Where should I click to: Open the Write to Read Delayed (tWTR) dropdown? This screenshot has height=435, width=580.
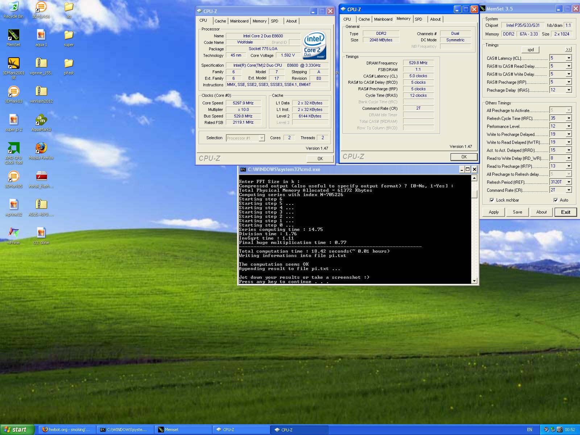[x=569, y=142]
